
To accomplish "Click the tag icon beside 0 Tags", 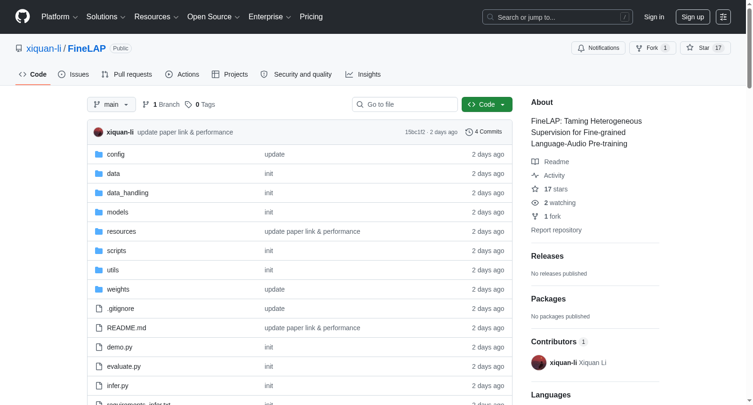I will 188,104.
